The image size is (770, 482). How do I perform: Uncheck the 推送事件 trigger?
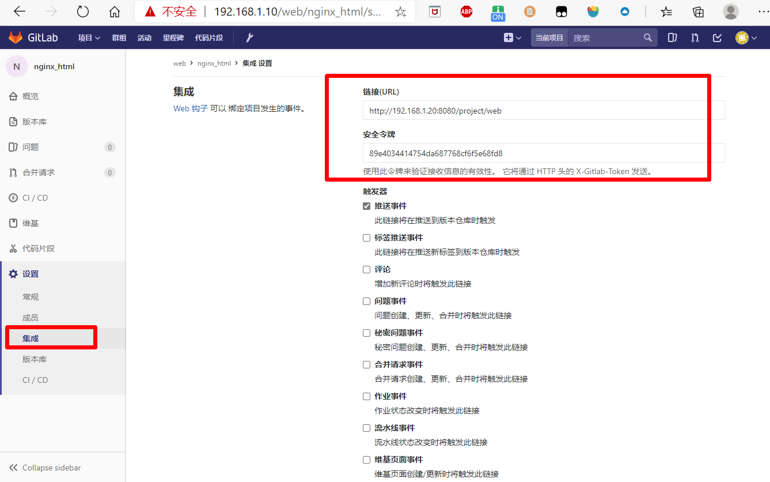click(366, 206)
